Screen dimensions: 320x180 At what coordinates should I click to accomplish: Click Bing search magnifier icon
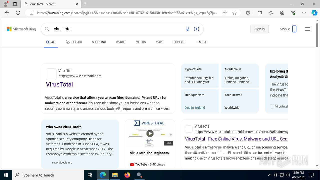(x=47, y=29)
